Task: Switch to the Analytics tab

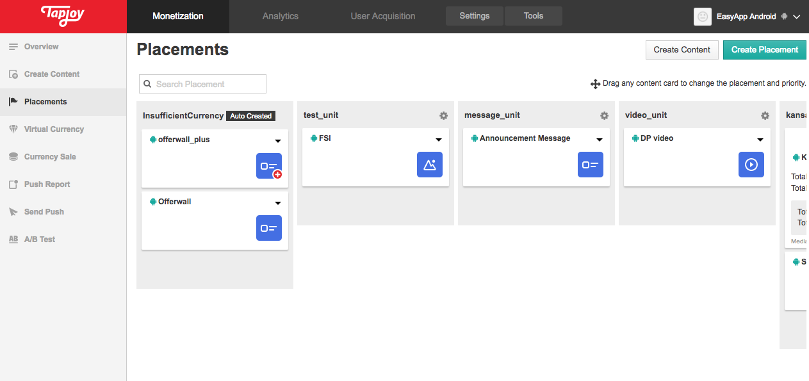Action: point(280,16)
